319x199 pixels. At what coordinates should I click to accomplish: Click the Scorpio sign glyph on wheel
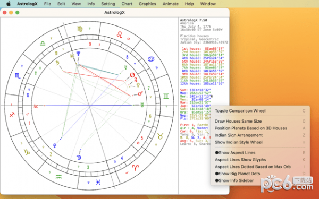point(18,76)
